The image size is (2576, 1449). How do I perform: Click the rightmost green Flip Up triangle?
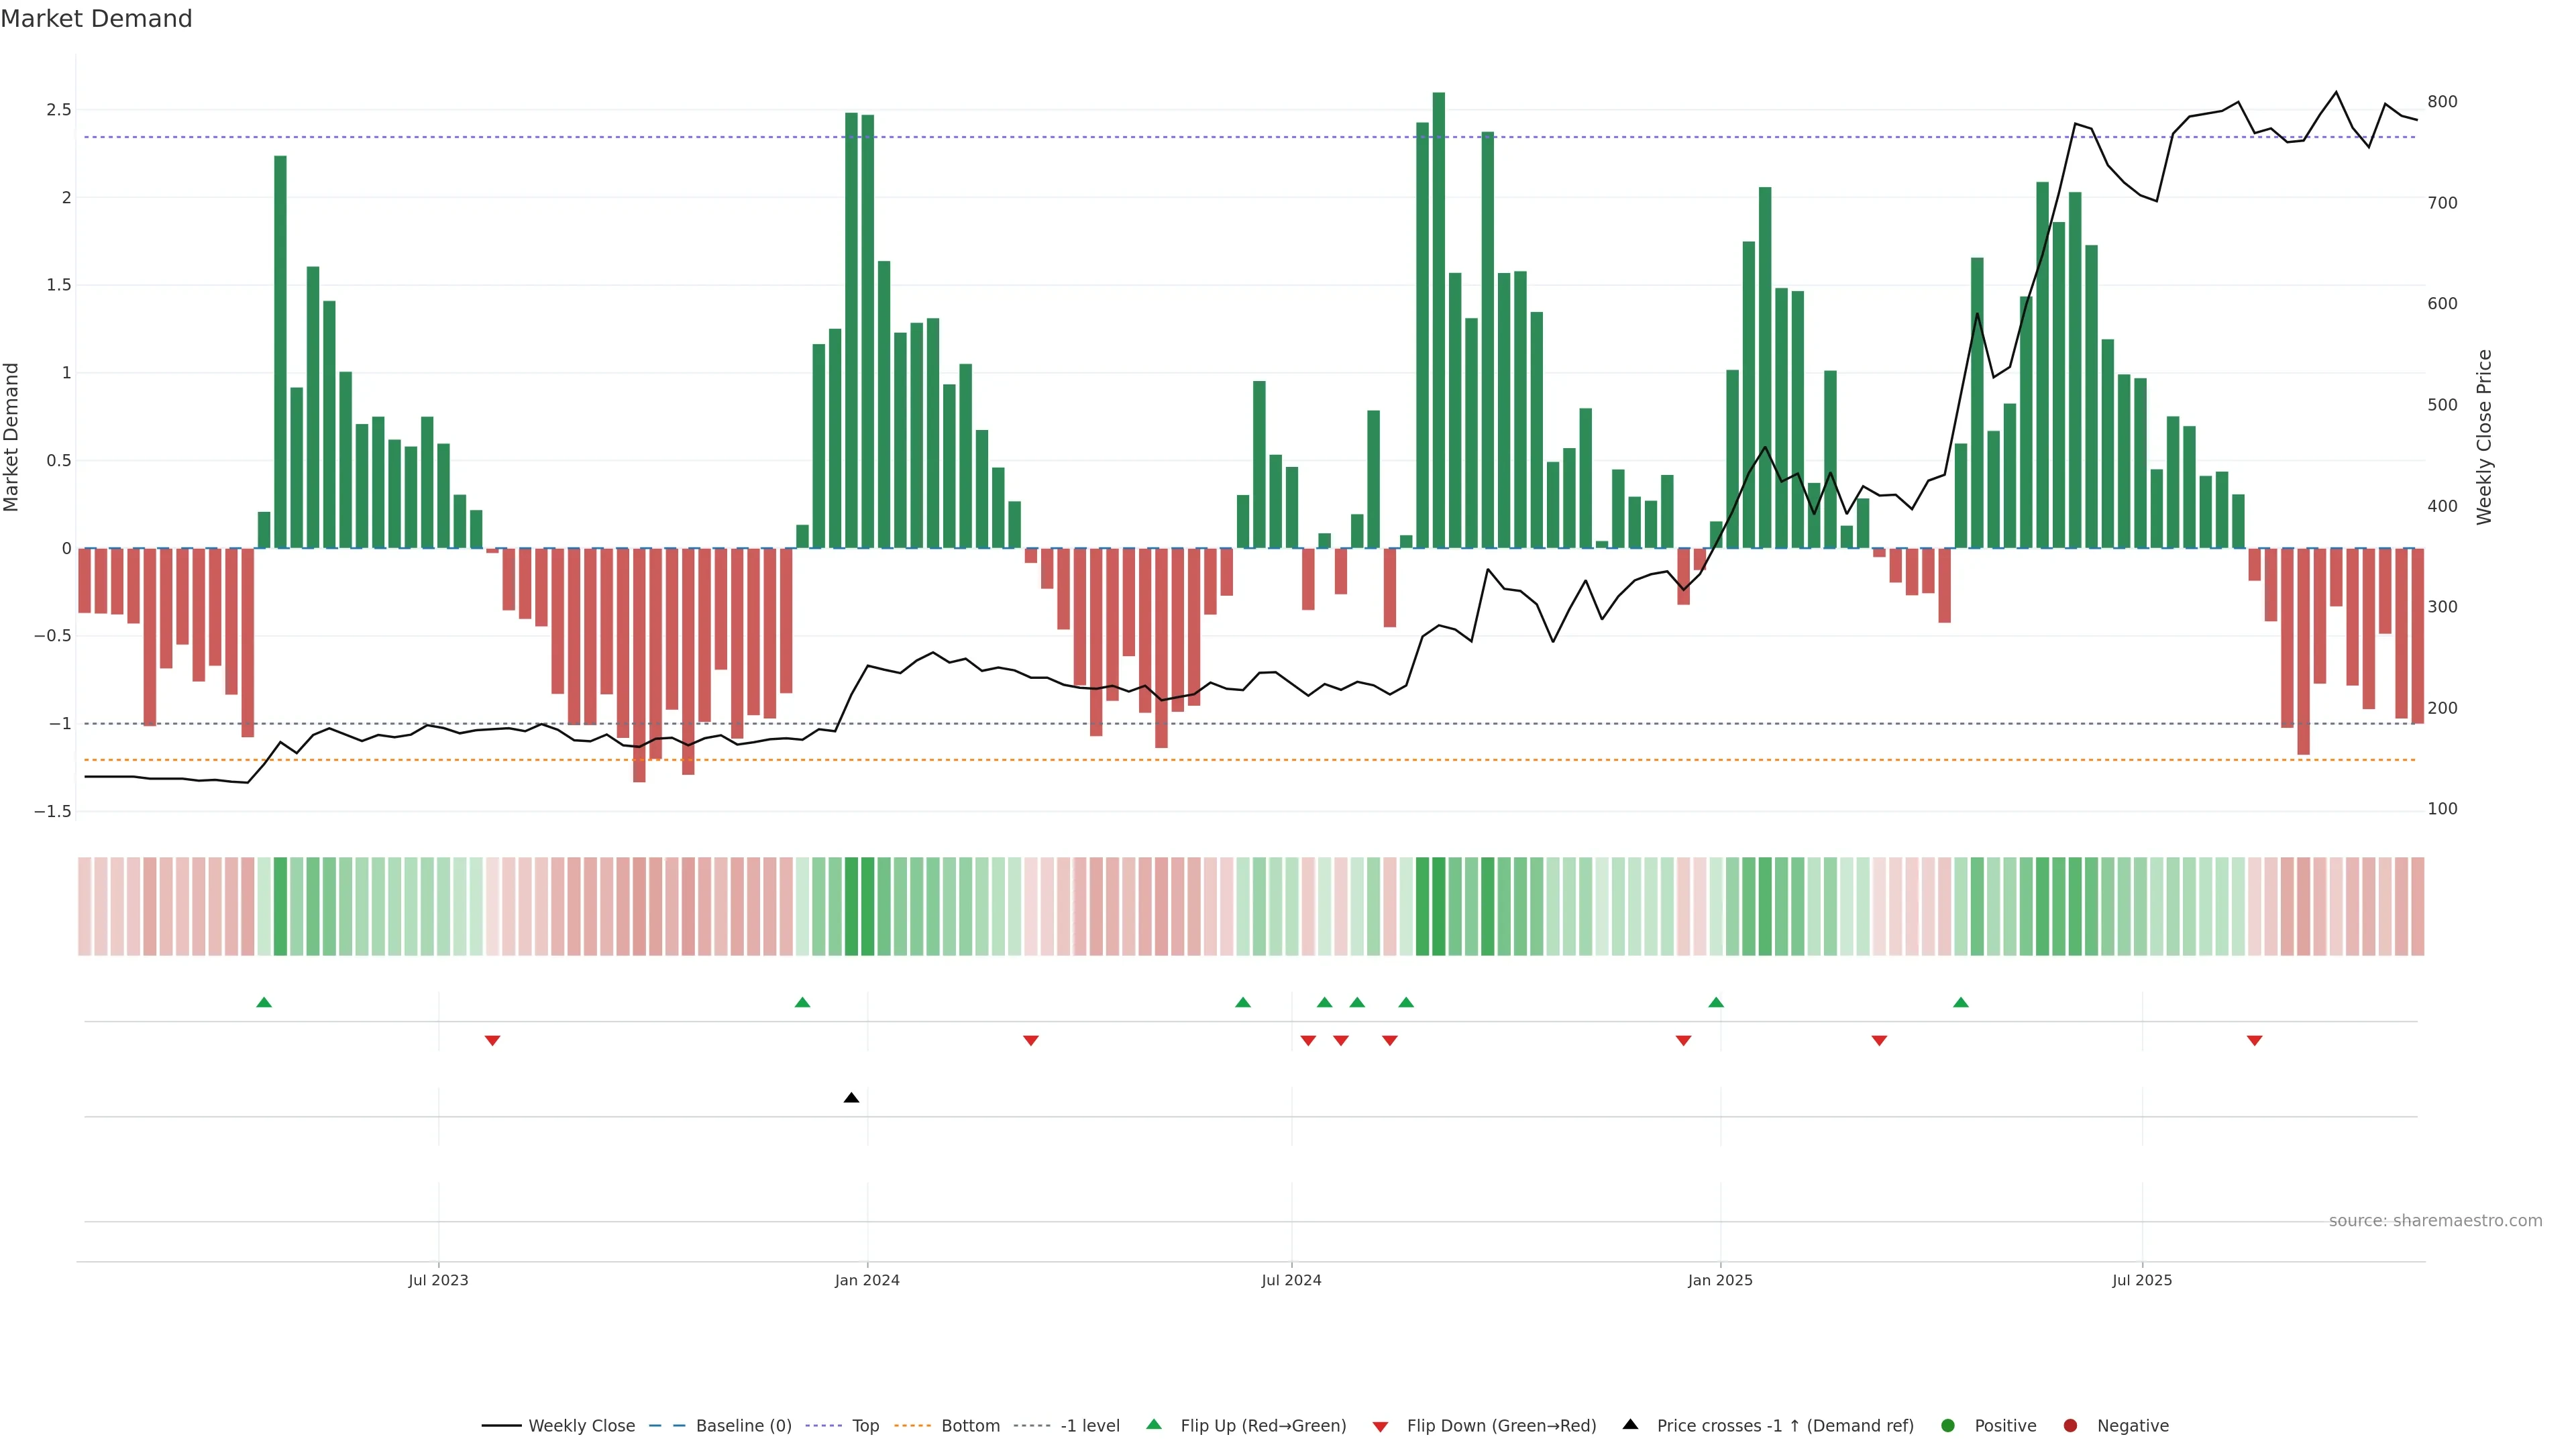(x=1960, y=1002)
